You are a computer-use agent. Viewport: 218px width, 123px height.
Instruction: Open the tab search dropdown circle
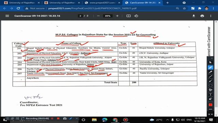(x=184, y=3)
